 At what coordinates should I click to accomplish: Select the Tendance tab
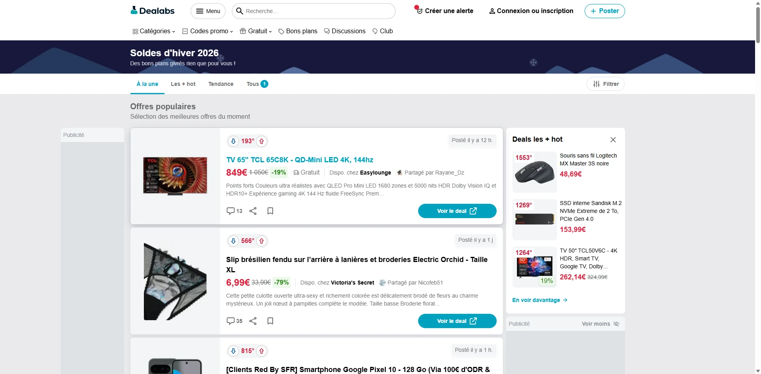coord(221,84)
